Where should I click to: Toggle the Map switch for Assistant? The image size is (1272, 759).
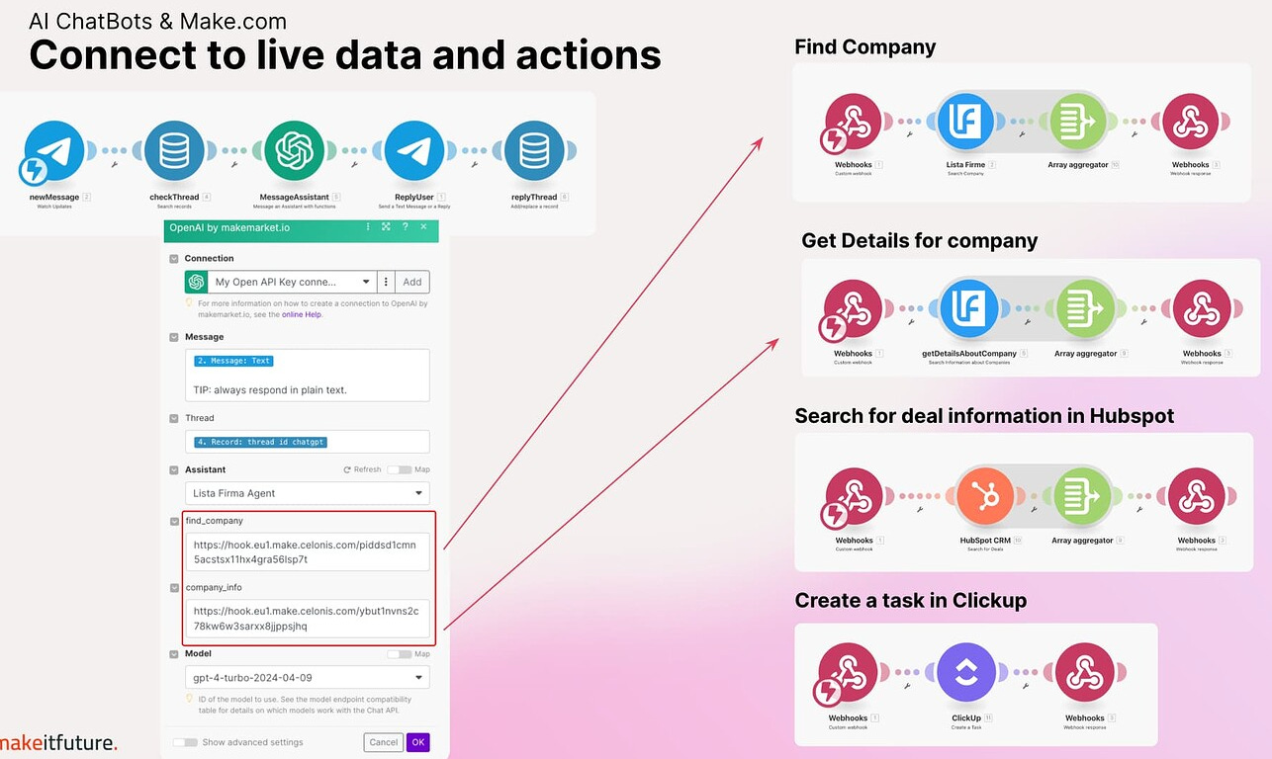coord(399,469)
